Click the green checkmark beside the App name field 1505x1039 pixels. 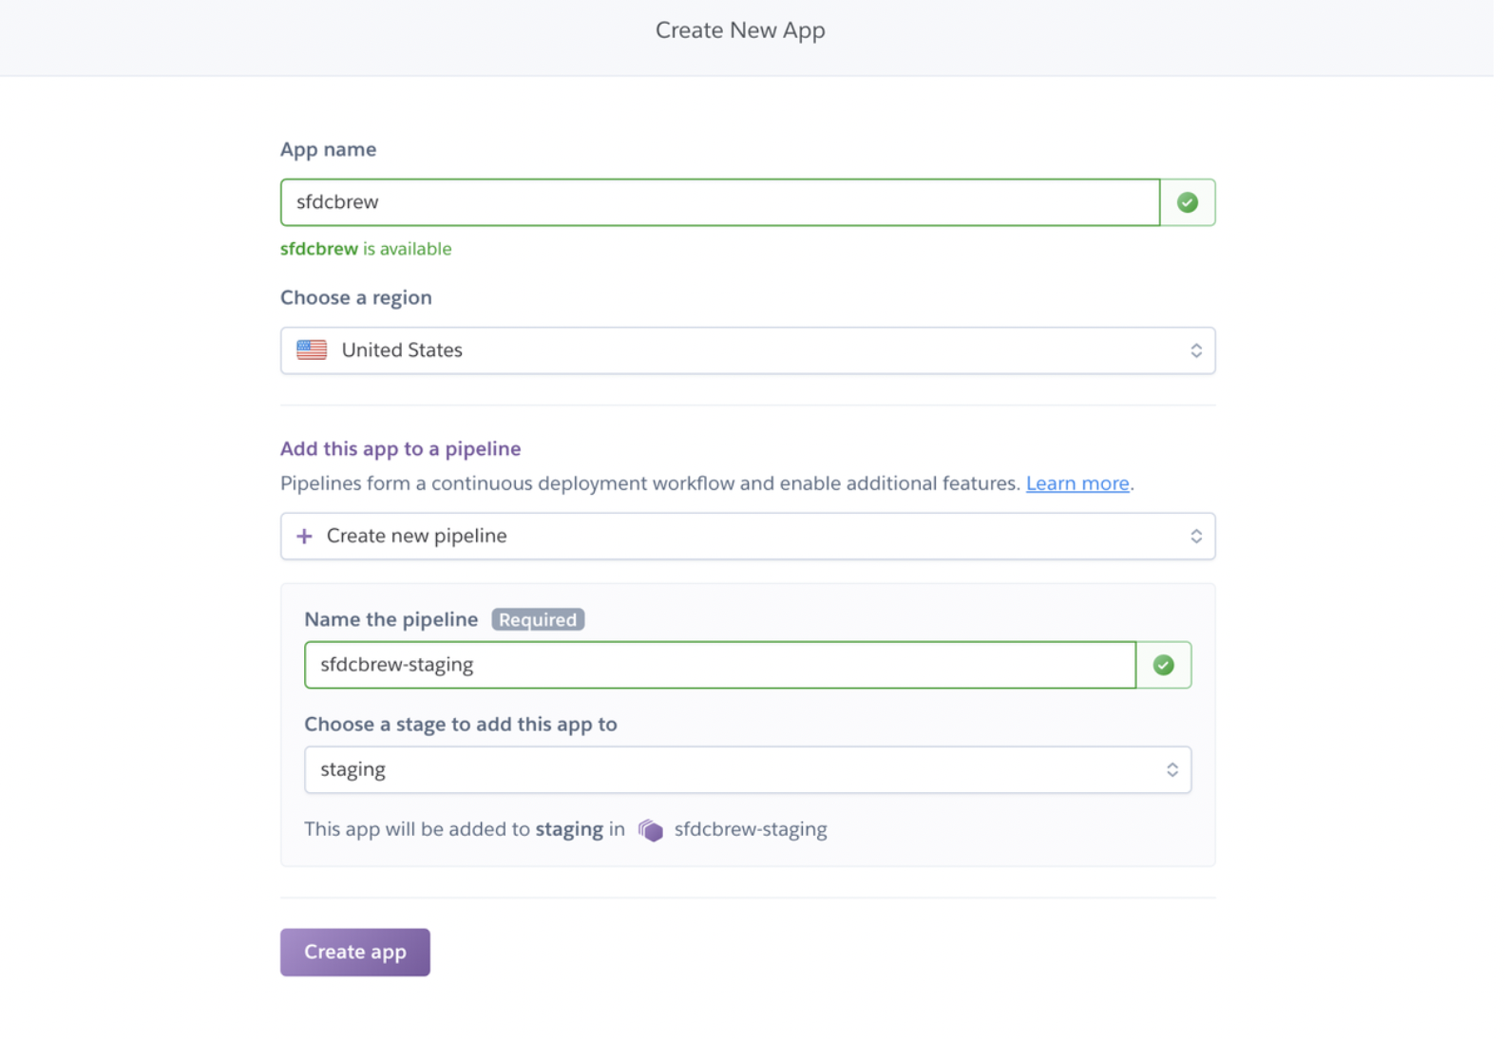tap(1187, 202)
